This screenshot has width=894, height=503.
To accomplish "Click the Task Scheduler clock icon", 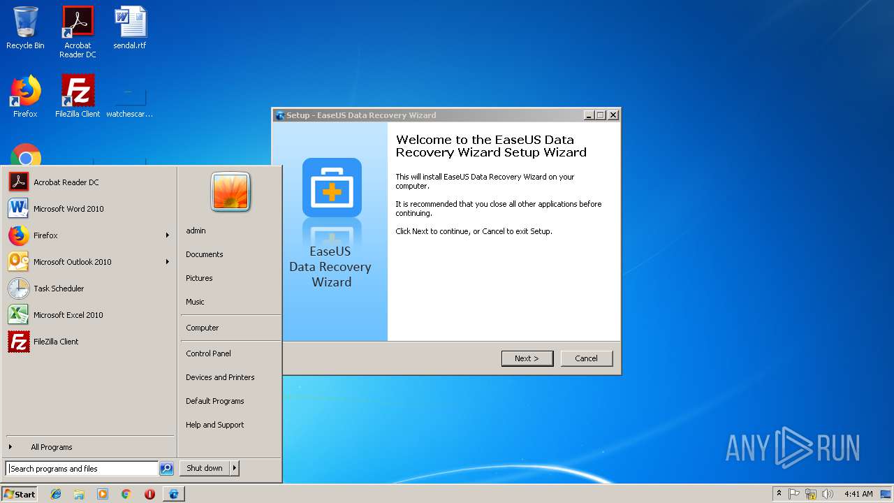I will point(19,289).
